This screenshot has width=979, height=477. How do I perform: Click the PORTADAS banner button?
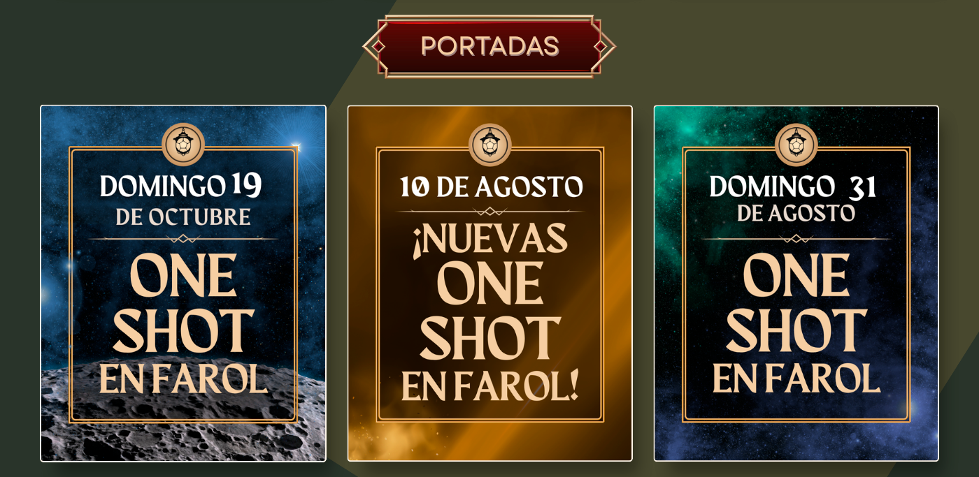point(489,46)
